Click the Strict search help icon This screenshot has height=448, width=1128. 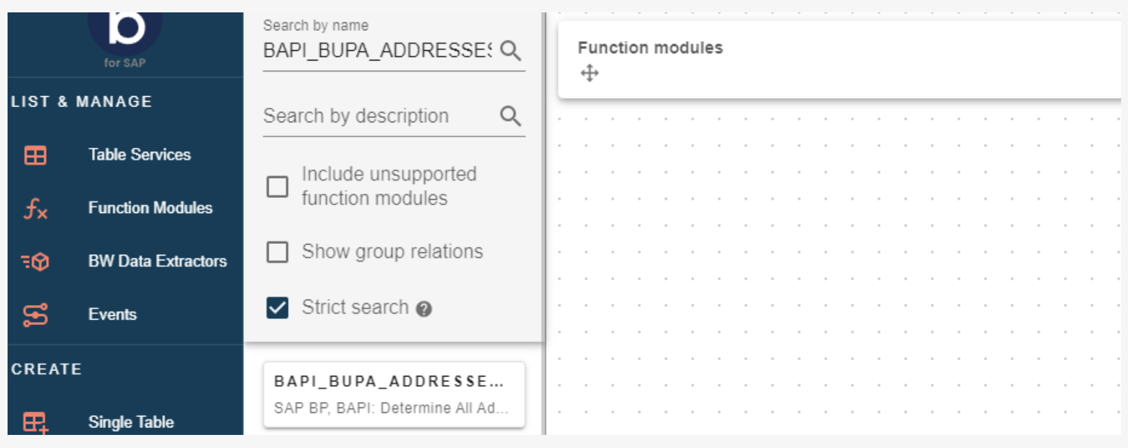tap(424, 309)
